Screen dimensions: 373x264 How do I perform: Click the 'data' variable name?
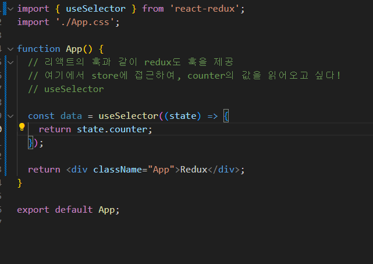point(71,116)
